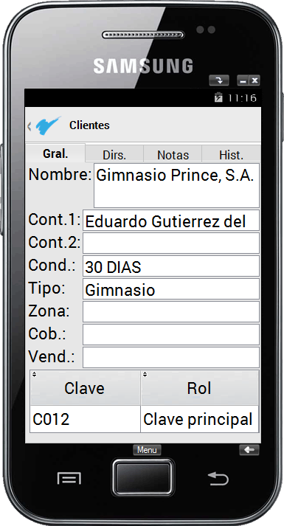This screenshot has height=526, width=284.
Task: Select the Cont.1 field with Eduardo Gutierrez
Action: pyautogui.click(x=171, y=221)
